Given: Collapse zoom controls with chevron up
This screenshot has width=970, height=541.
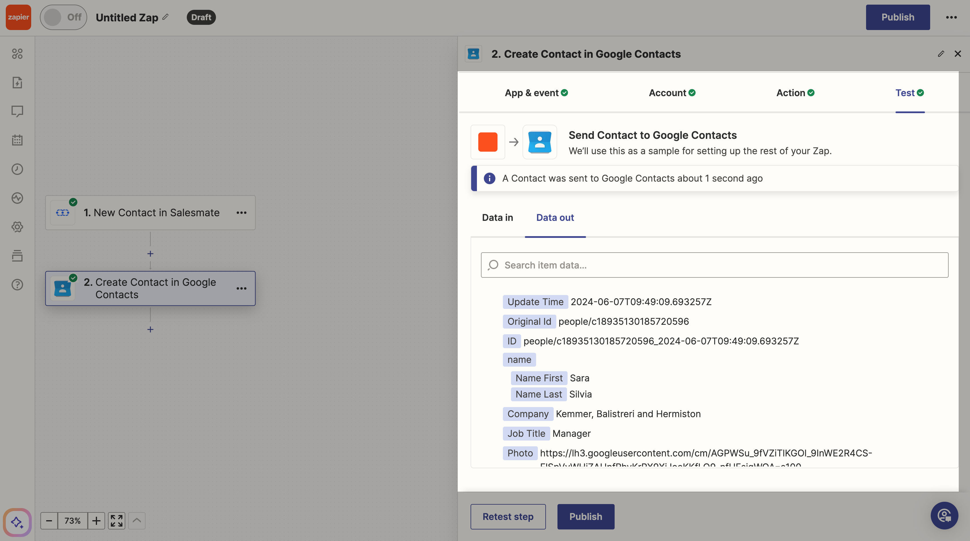Looking at the screenshot, I should click(137, 521).
